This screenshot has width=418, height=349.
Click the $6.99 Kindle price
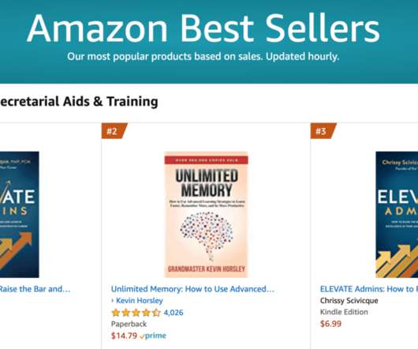[x=330, y=324]
